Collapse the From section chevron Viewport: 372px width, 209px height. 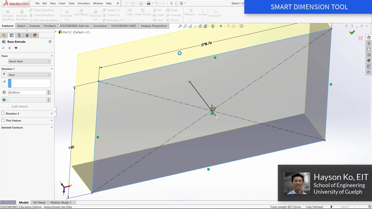point(52,56)
